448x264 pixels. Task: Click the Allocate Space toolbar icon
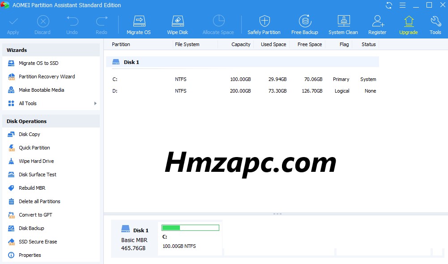[x=218, y=21]
